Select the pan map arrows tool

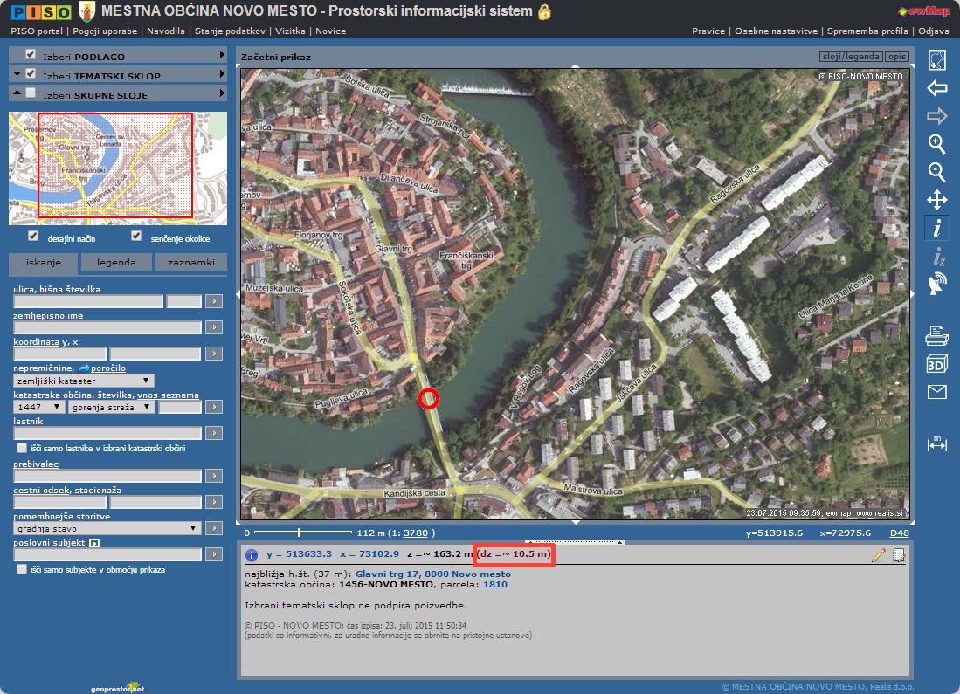click(936, 200)
